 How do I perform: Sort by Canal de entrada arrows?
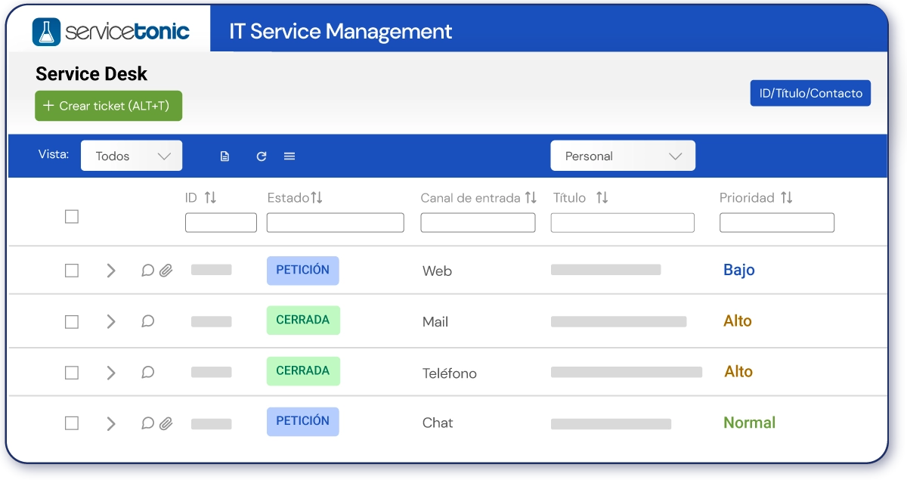tap(531, 197)
